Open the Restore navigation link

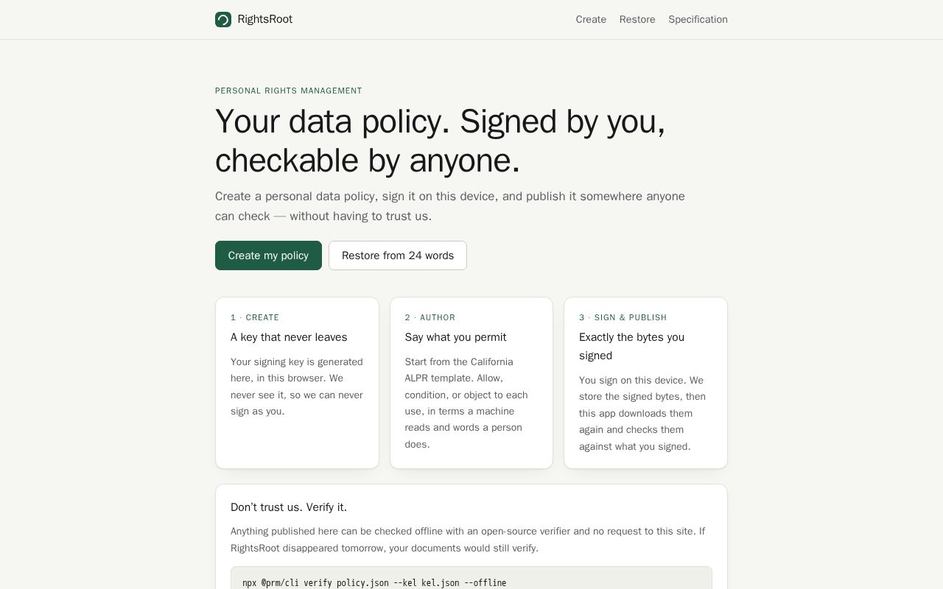pyautogui.click(x=637, y=19)
